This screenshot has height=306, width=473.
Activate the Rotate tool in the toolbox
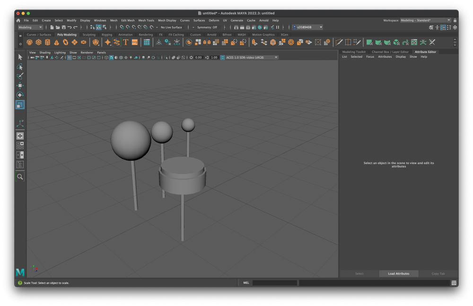point(20,95)
